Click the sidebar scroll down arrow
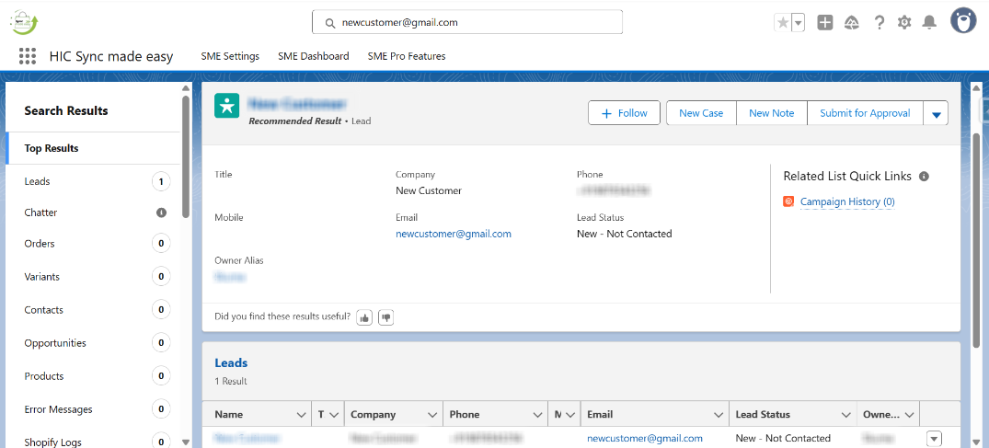The image size is (989, 448). (x=186, y=442)
